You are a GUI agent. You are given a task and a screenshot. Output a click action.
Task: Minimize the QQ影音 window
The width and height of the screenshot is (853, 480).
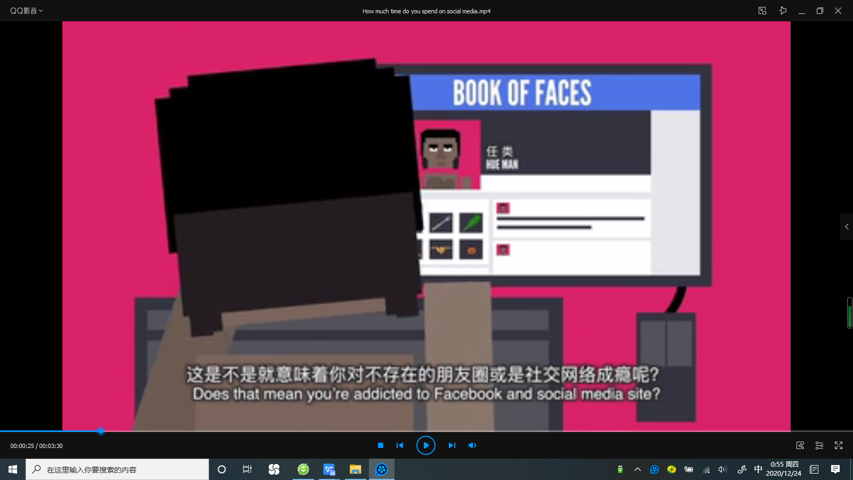point(801,11)
